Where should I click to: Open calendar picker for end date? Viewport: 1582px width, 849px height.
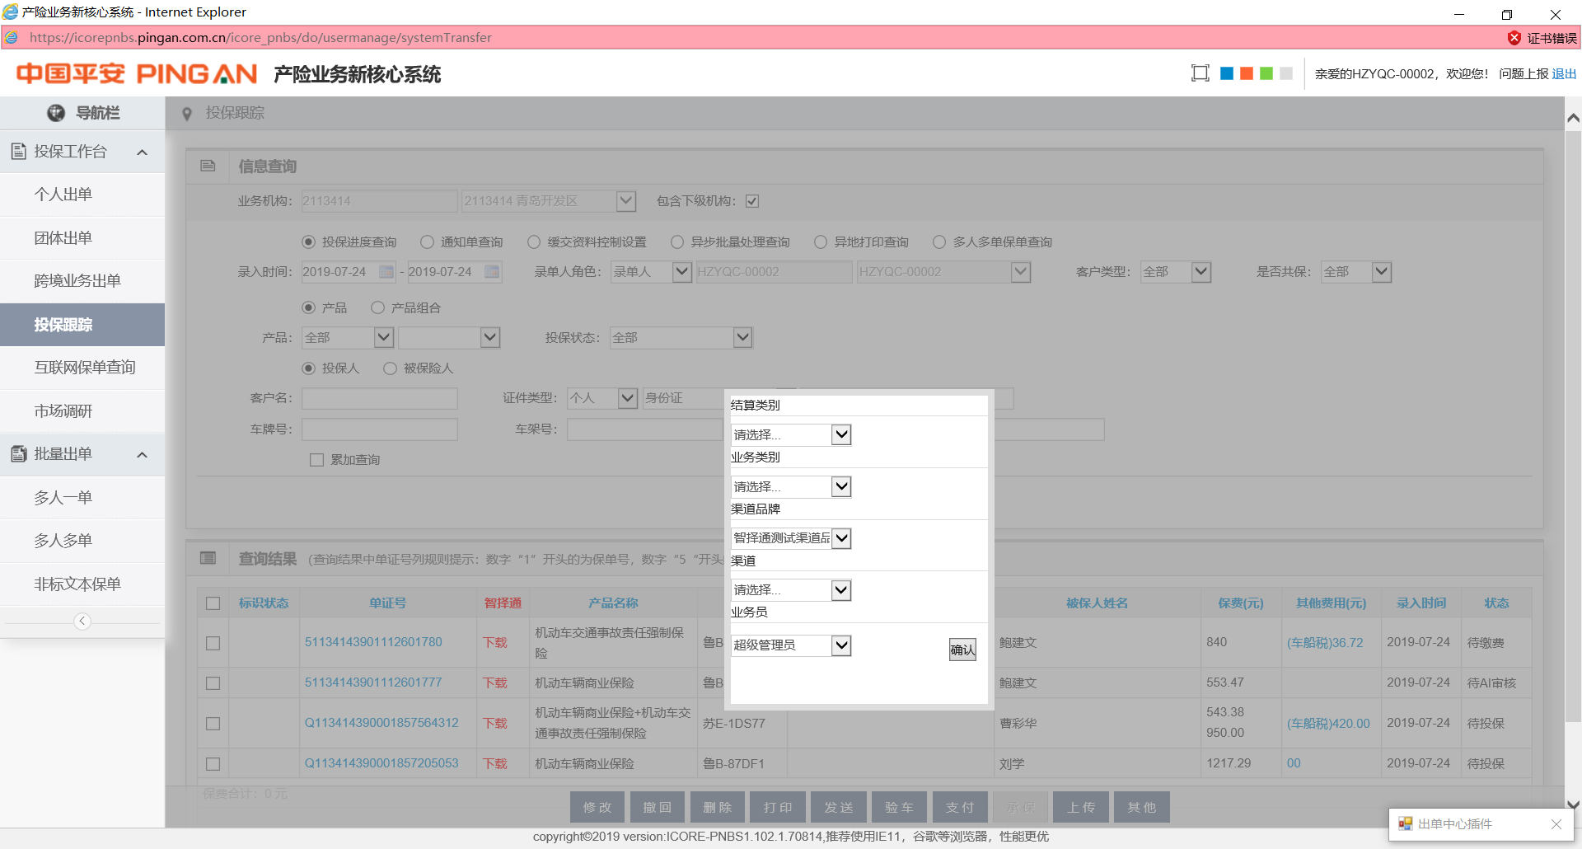coord(492,272)
